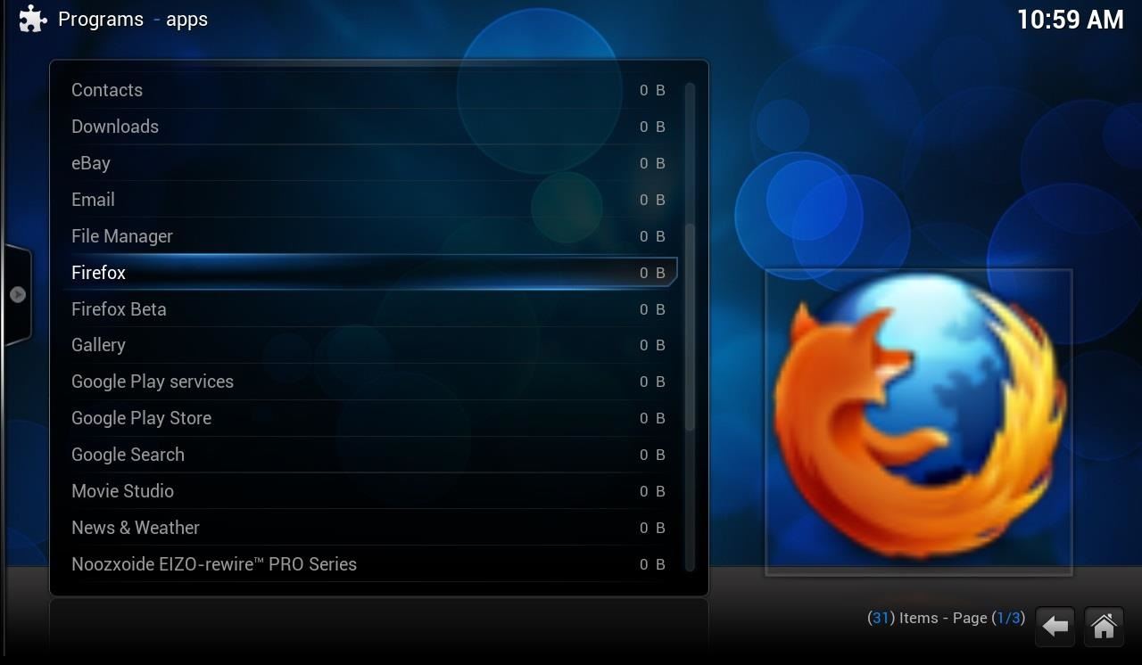
Task: Open the Gallery app entry
Action: click(369, 345)
